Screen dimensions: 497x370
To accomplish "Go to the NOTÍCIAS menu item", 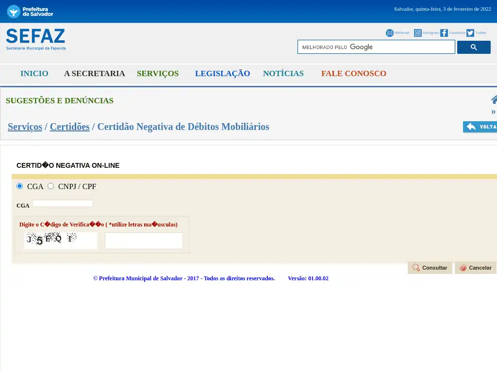I will click(283, 74).
